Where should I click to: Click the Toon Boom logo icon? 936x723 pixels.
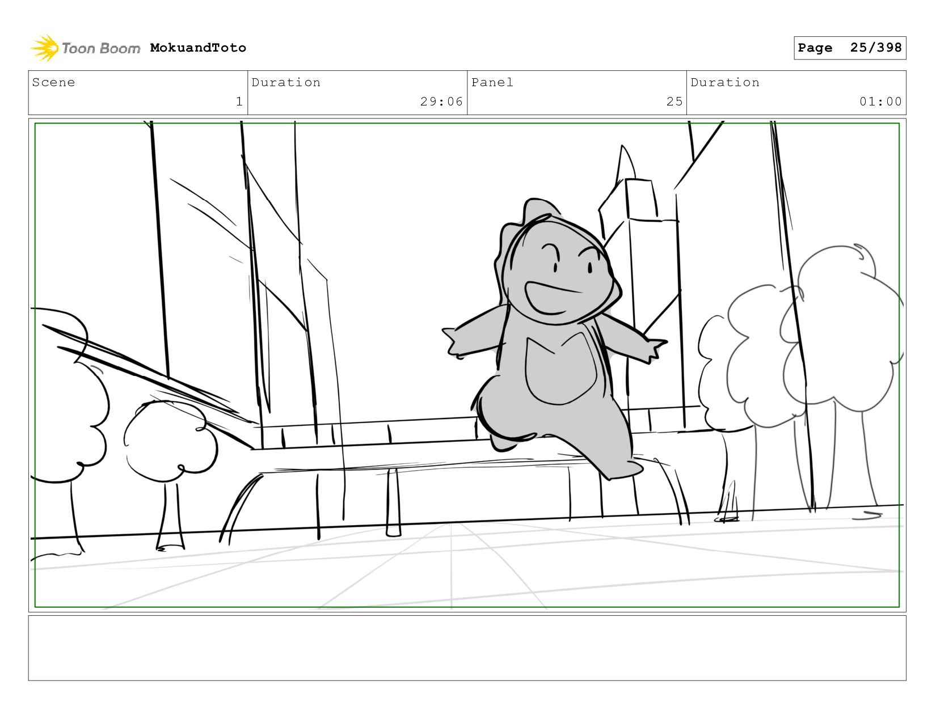[x=45, y=48]
